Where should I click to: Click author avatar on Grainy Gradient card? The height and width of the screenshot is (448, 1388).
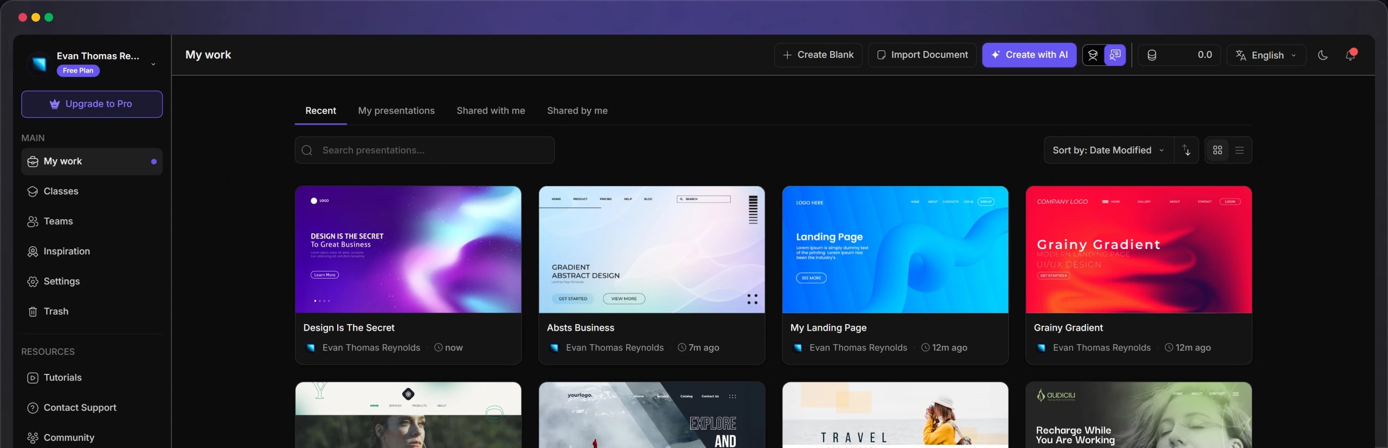1041,347
